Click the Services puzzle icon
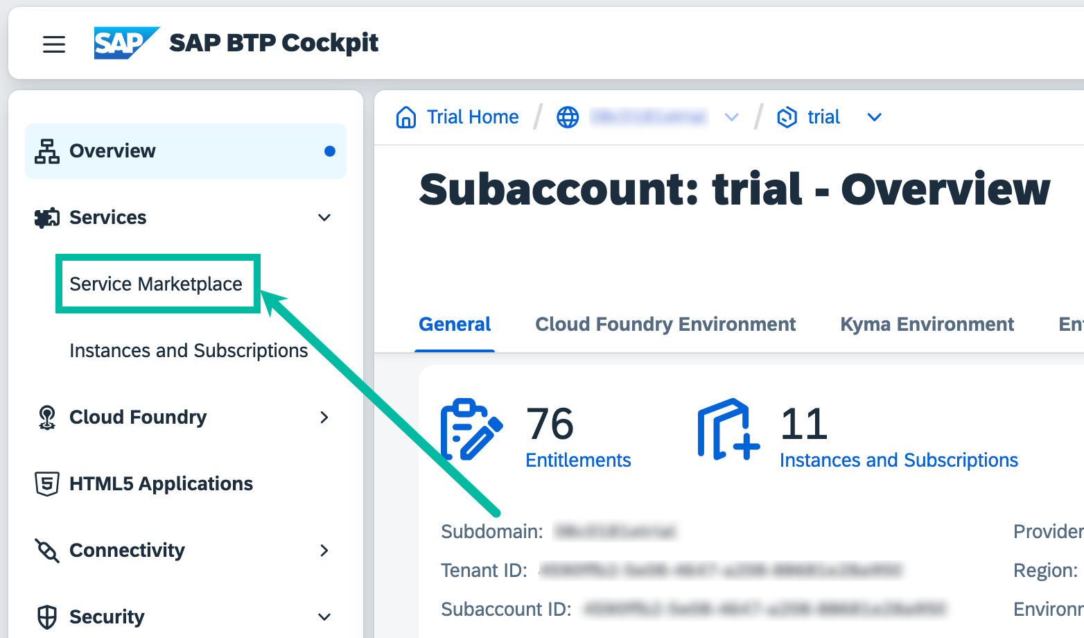1084x638 pixels. click(x=46, y=217)
